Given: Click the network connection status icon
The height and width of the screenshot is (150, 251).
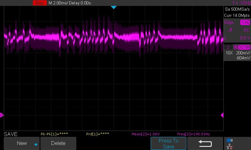Looking at the screenshot, I should [229, 146].
